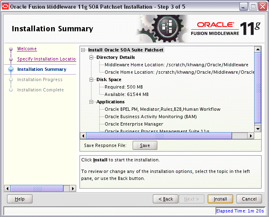
Task: Click left pane horizontal scrollbar thumb
Action: (x=37, y=189)
